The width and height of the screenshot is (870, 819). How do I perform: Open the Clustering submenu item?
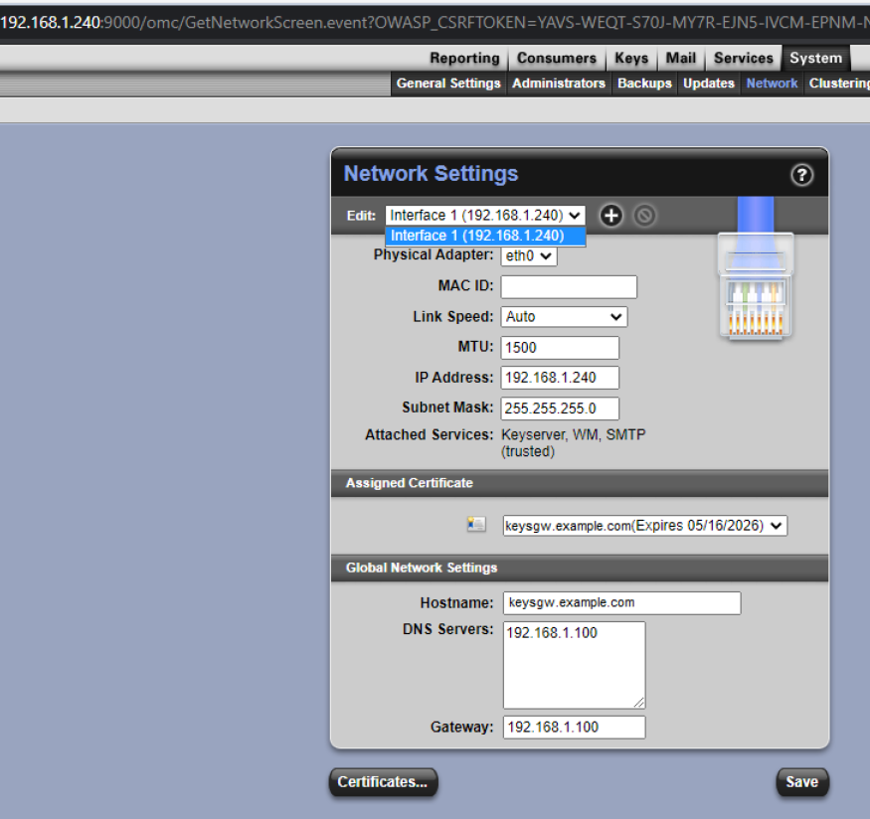pyautogui.click(x=838, y=83)
